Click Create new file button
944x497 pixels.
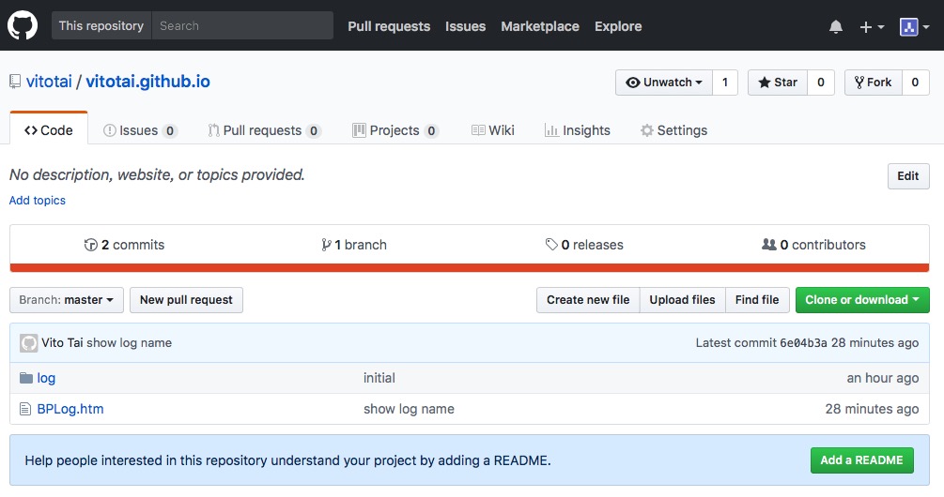[588, 300]
